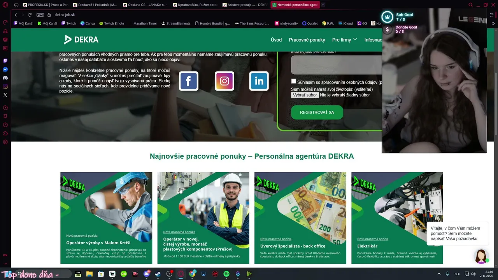498x280 pixels.
Task: Open the Humble Bundle bookmark
Action: pos(212,23)
